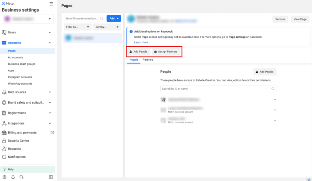The width and height of the screenshot is (312, 181).
Task: Expand the first person's permissions chevron
Action: [275, 99]
